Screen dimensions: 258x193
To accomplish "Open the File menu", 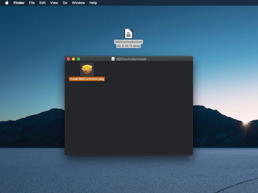I will [32, 3].
